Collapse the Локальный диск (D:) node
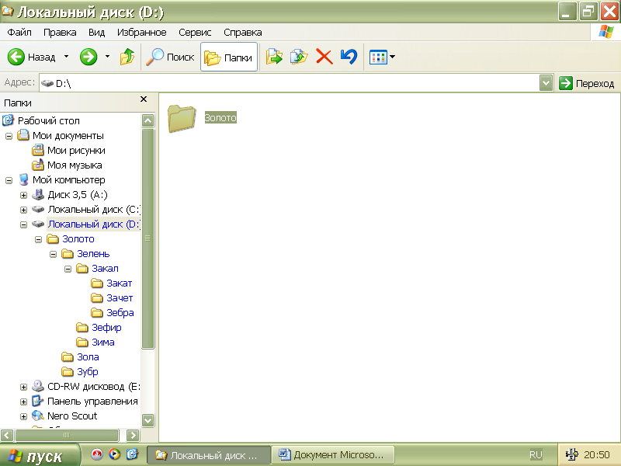Viewport: 621px width, 466px height. (x=24, y=224)
